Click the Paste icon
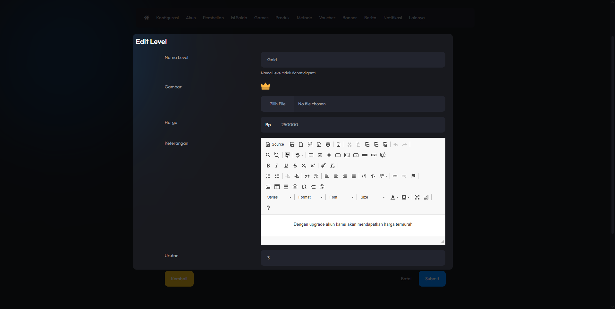The image size is (615, 309). [x=367, y=144]
